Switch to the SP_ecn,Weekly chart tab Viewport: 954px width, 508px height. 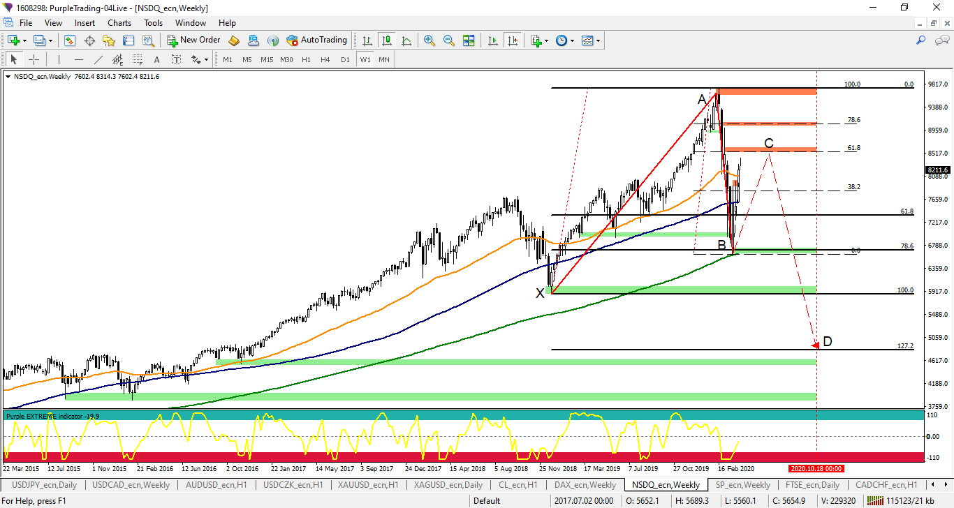pos(742,484)
